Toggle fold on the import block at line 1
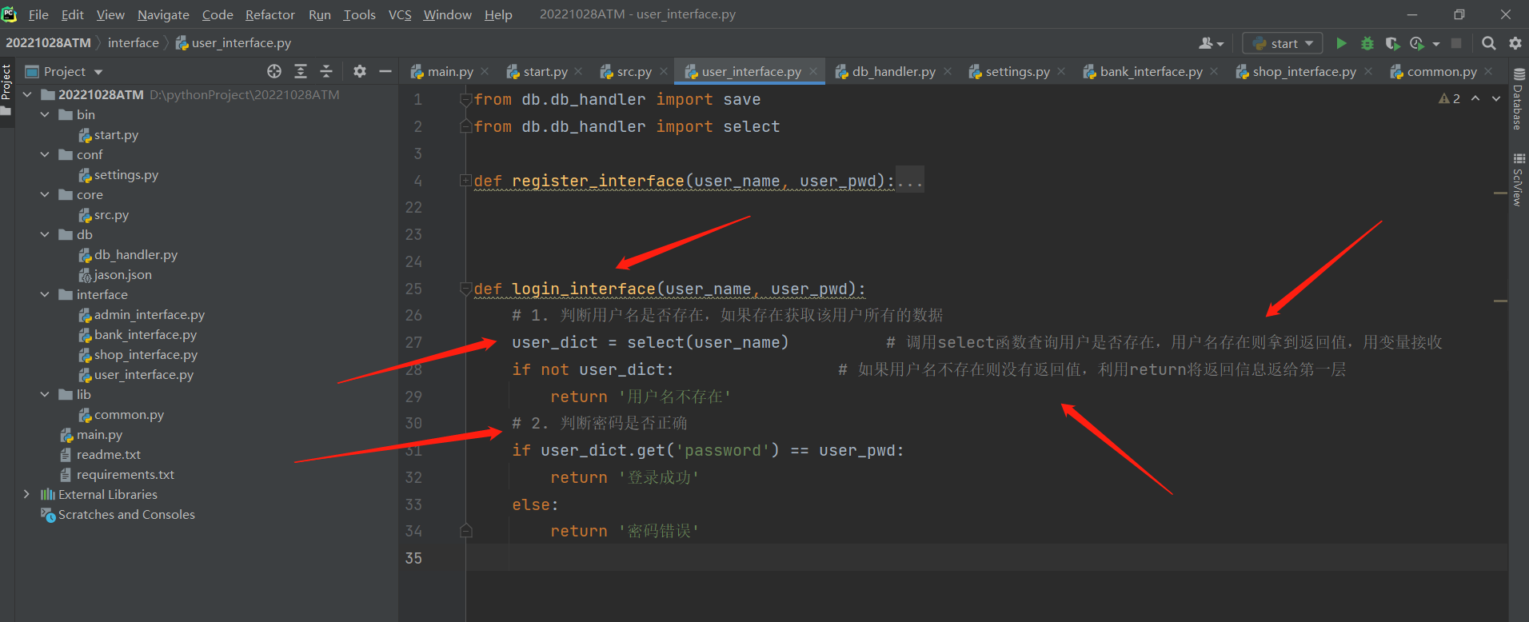The width and height of the screenshot is (1529, 622). pyautogui.click(x=465, y=100)
